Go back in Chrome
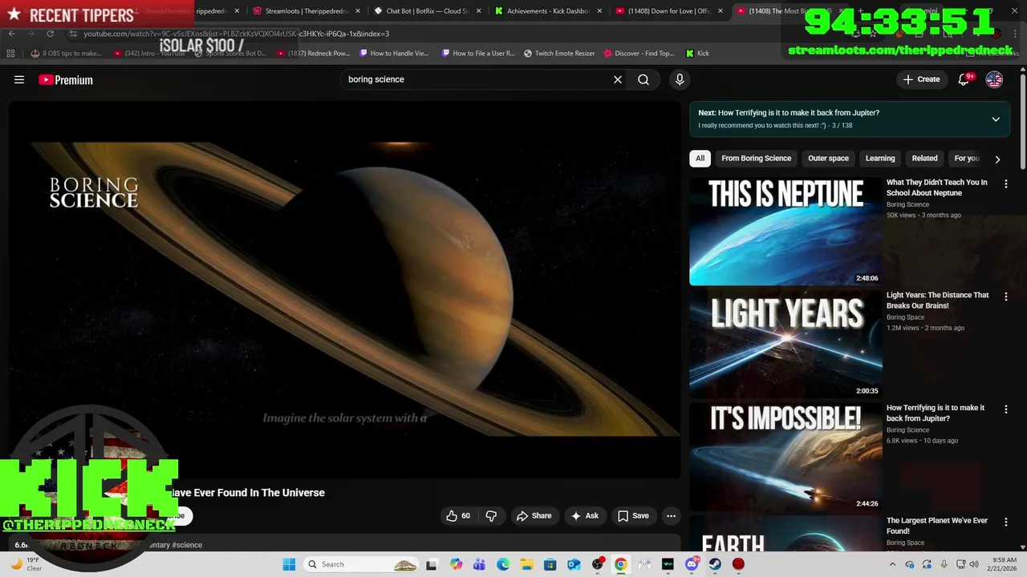The height and width of the screenshot is (577, 1027). pos(11,34)
